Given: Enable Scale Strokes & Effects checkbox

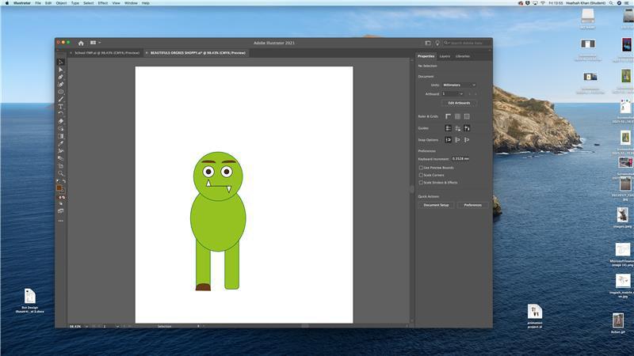Looking at the screenshot, I should tap(421, 182).
